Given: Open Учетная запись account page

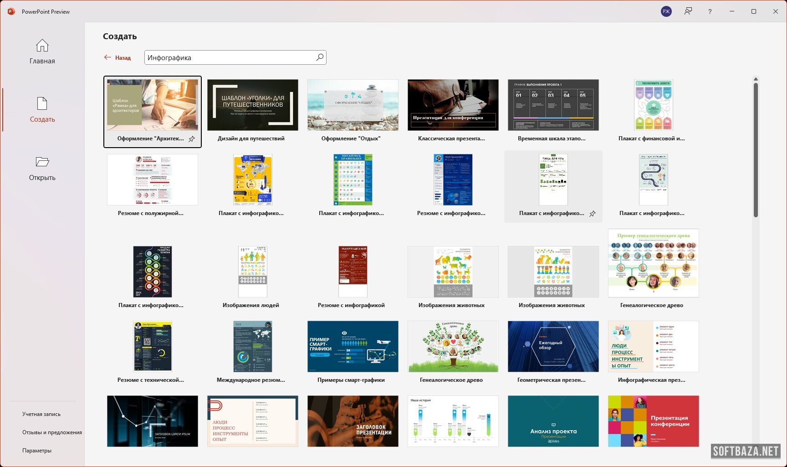Looking at the screenshot, I should tap(41, 414).
